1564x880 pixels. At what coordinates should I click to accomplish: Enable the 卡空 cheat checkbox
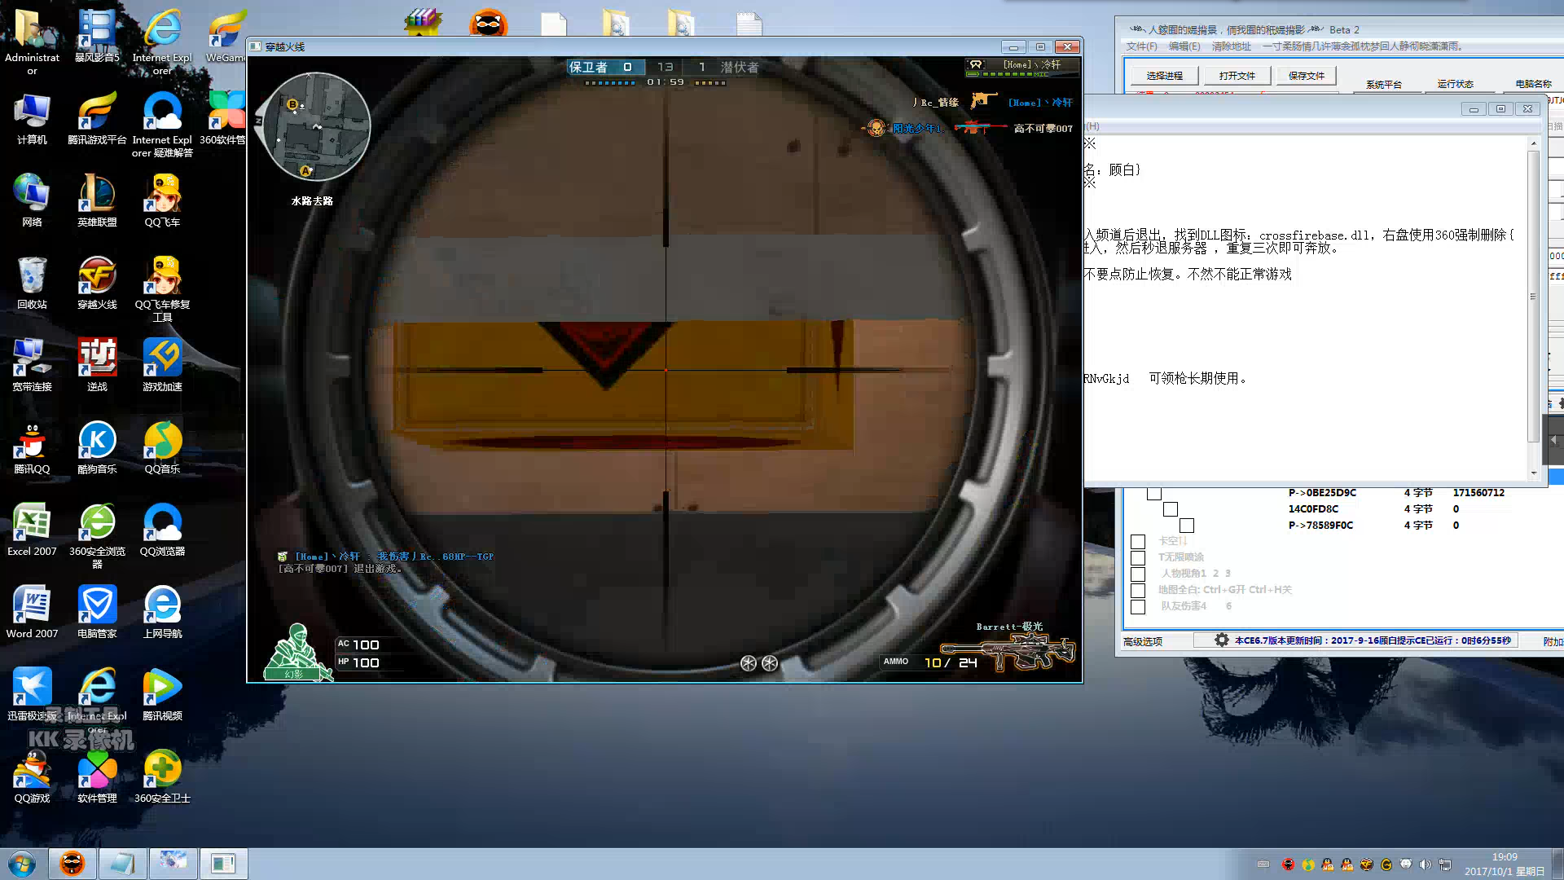[1138, 542]
